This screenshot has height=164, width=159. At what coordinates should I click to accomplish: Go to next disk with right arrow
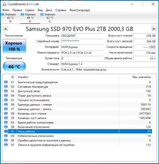point(154,29)
